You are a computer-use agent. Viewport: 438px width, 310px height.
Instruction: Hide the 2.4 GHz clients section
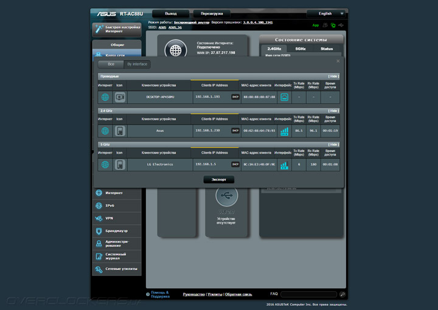(x=333, y=111)
